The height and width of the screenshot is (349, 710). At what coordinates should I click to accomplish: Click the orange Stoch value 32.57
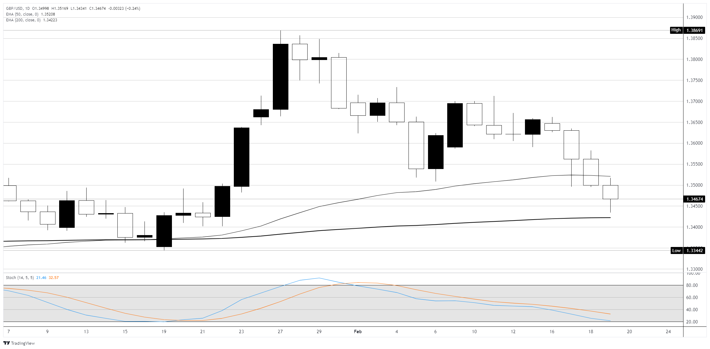(54, 278)
